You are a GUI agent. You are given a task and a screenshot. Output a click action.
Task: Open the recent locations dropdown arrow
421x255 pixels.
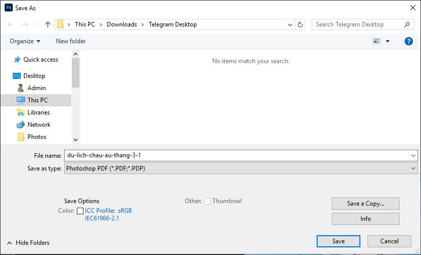click(x=37, y=24)
